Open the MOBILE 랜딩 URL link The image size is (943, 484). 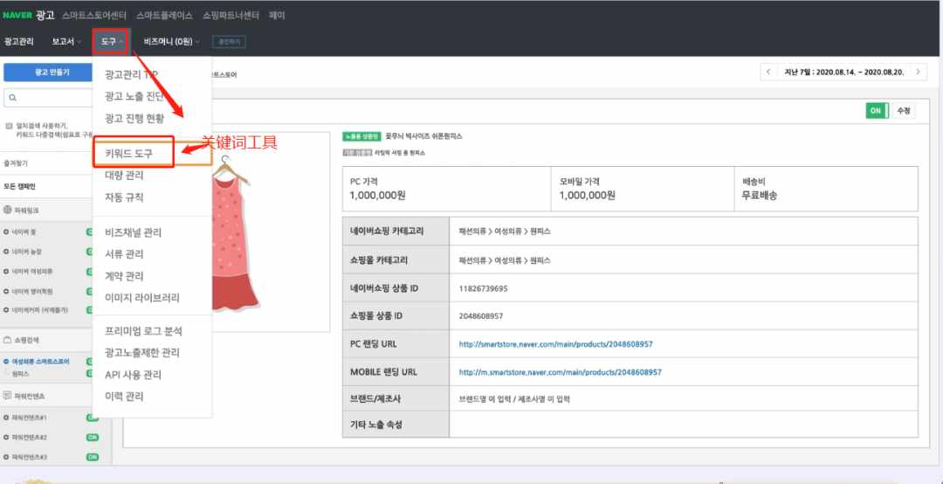(561, 372)
